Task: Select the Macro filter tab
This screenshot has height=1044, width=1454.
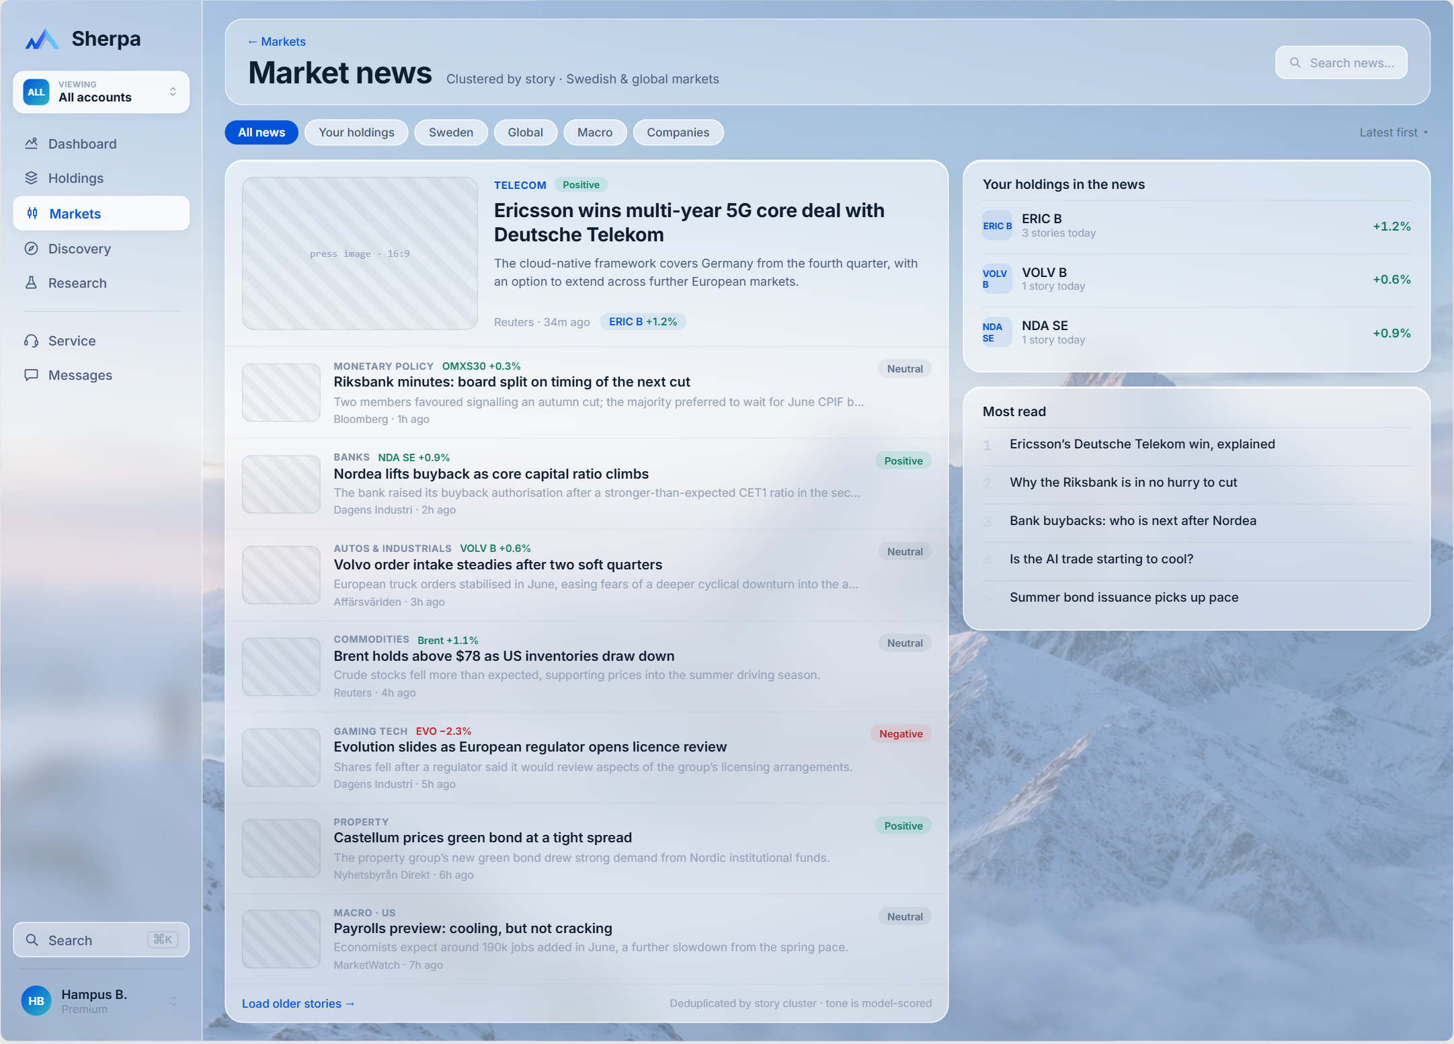Action: (x=595, y=132)
